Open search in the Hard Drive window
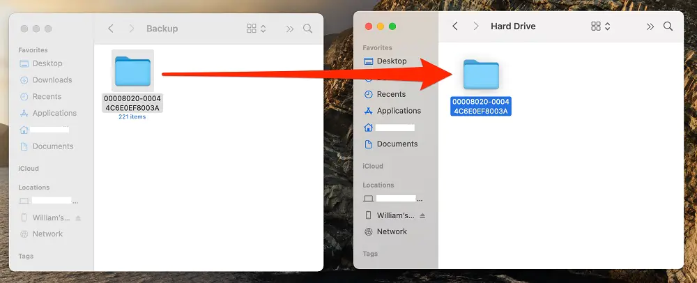Image resolution: width=697 pixels, height=283 pixels. (x=668, y=26)
